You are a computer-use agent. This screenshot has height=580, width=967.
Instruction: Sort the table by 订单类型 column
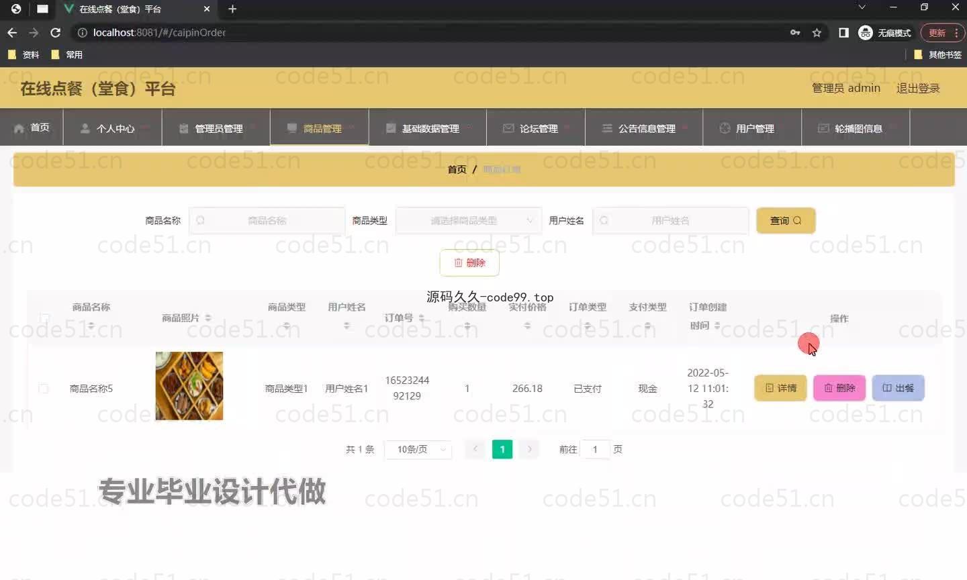point(588,326)
